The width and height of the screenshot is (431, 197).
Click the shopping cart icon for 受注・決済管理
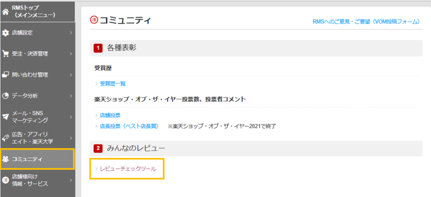point(5,54)
